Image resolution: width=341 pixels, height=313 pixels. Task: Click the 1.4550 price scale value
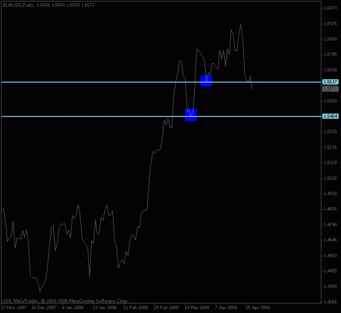(330, 256)
